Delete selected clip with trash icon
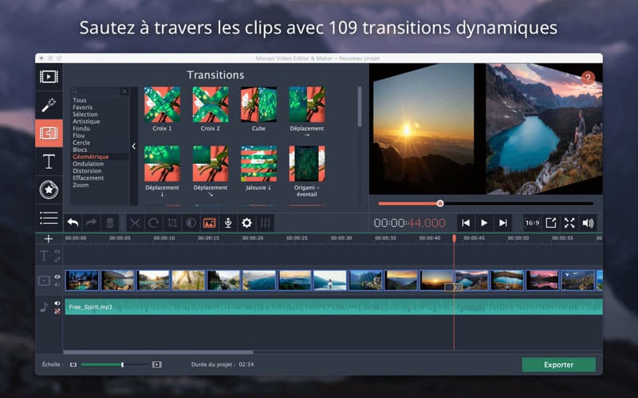This screenshot has height=398, width=638. pyautogui.click(x=110, y=223)
